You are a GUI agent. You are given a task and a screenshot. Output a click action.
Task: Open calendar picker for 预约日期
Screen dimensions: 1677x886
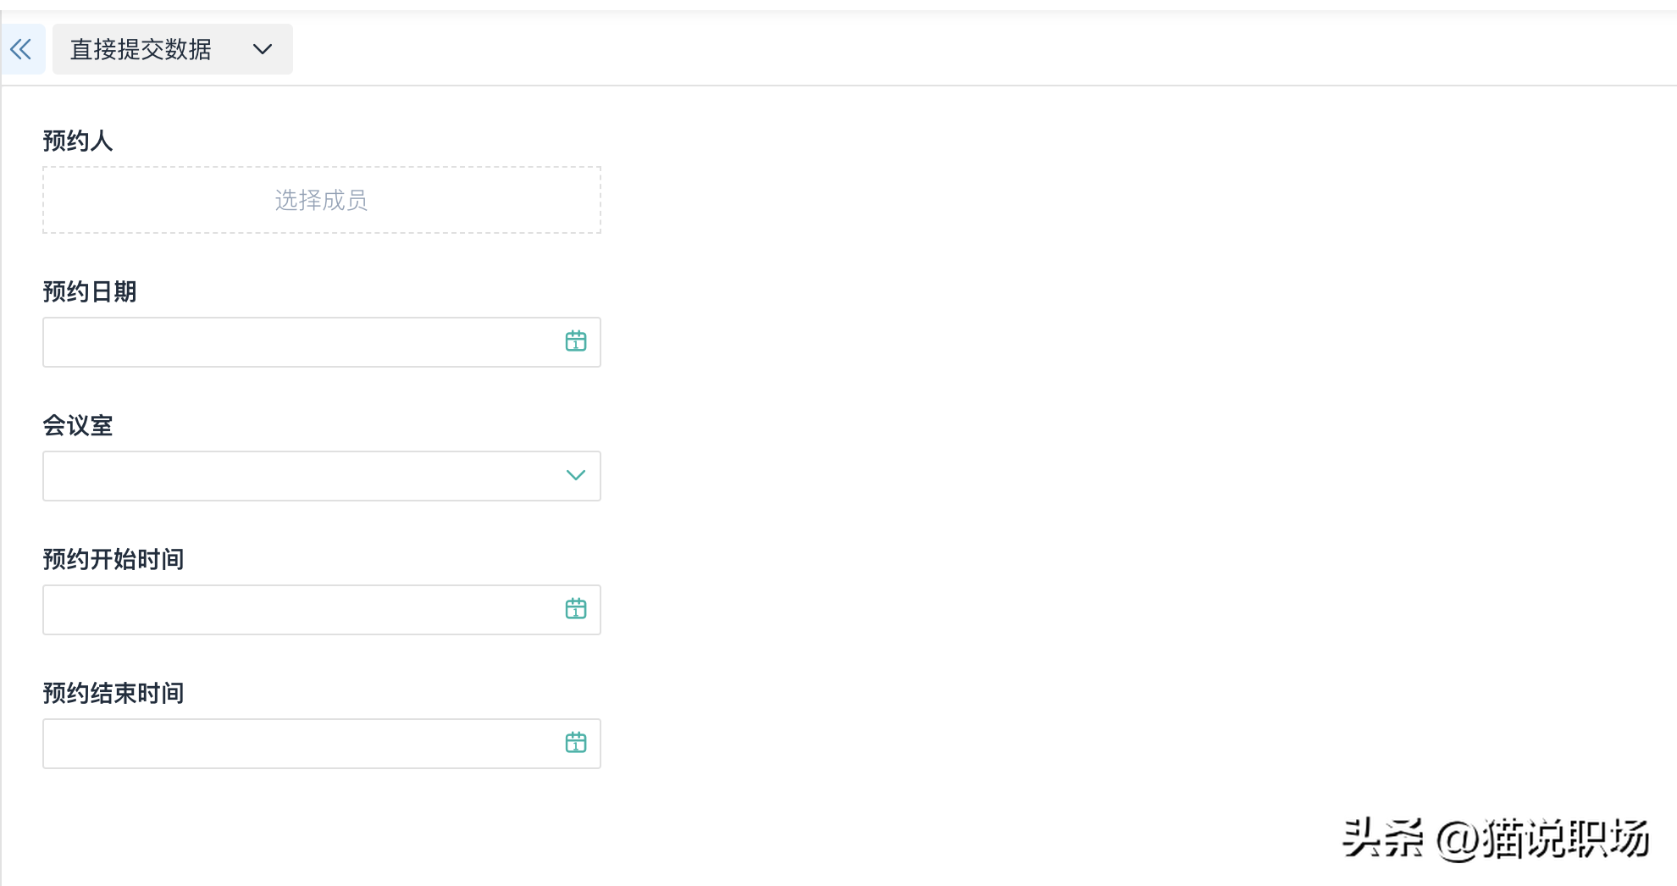coord(576,341)
